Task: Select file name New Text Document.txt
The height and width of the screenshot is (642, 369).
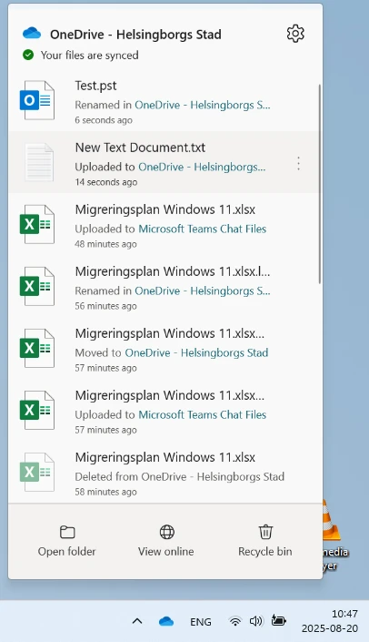Action: (x=140, y=148)
